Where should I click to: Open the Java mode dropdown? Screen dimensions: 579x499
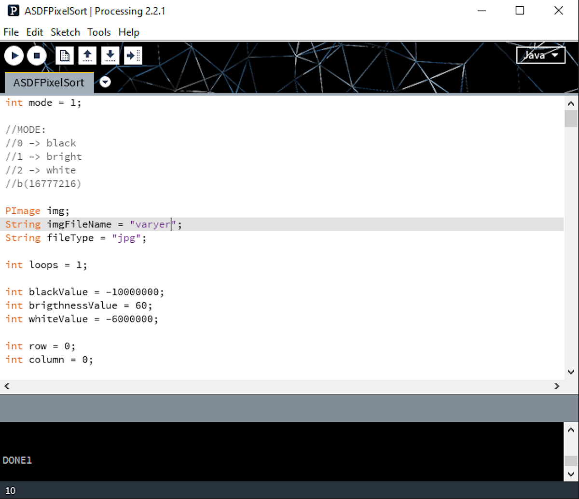pos(540,55)
